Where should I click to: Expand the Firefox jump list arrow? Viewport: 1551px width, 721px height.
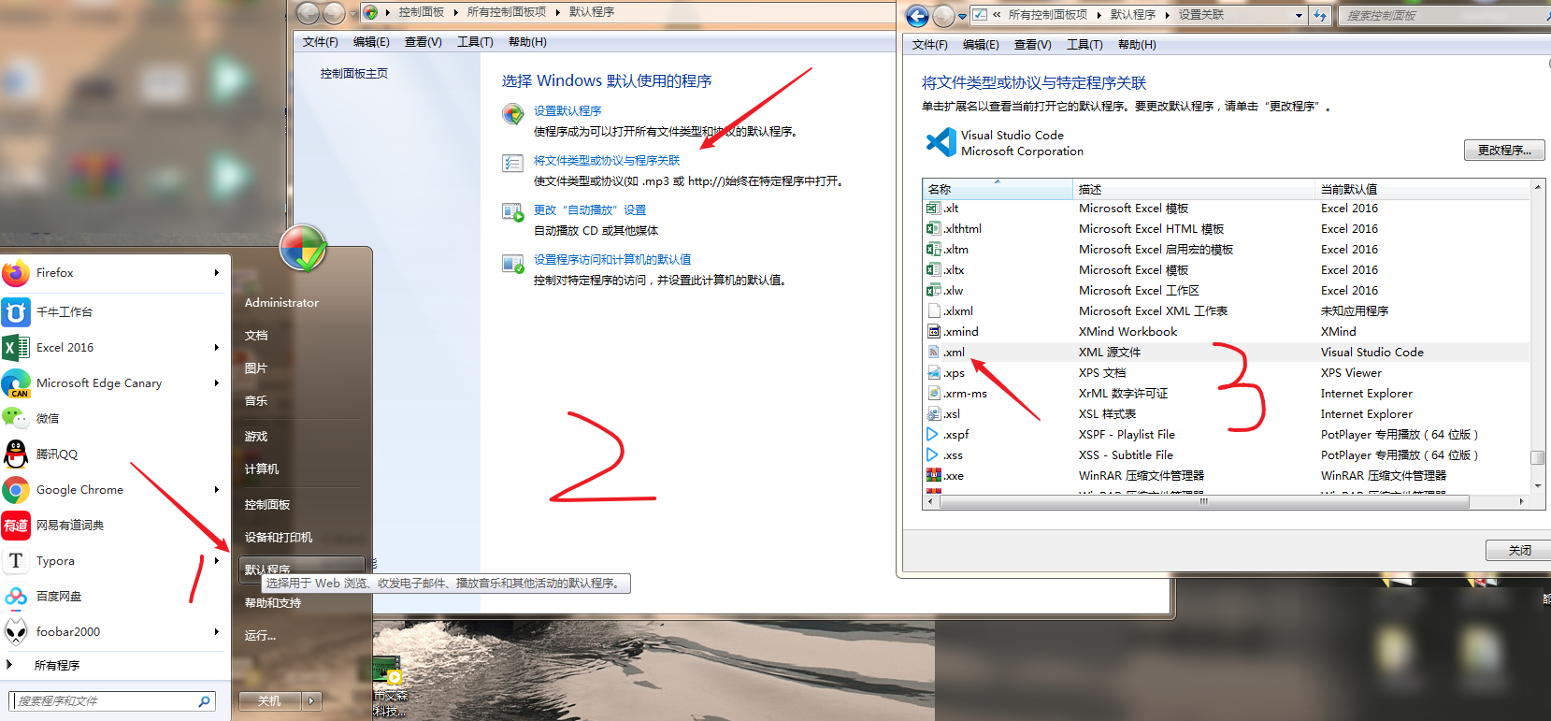coord(216,273)
